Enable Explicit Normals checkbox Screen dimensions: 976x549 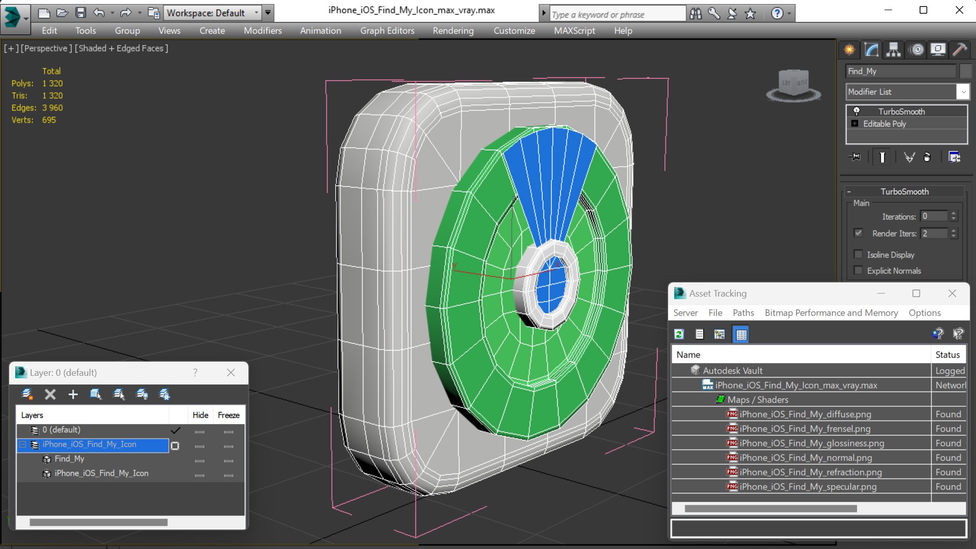859,271
